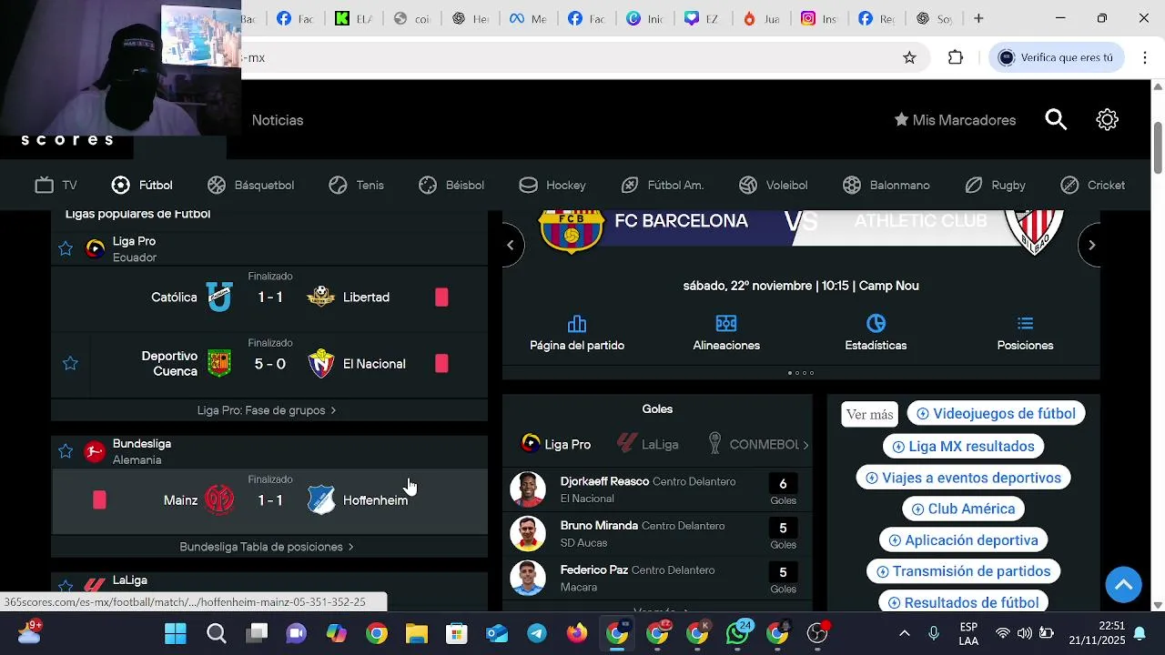Open Transmisión de partidos link

[963, 571]
